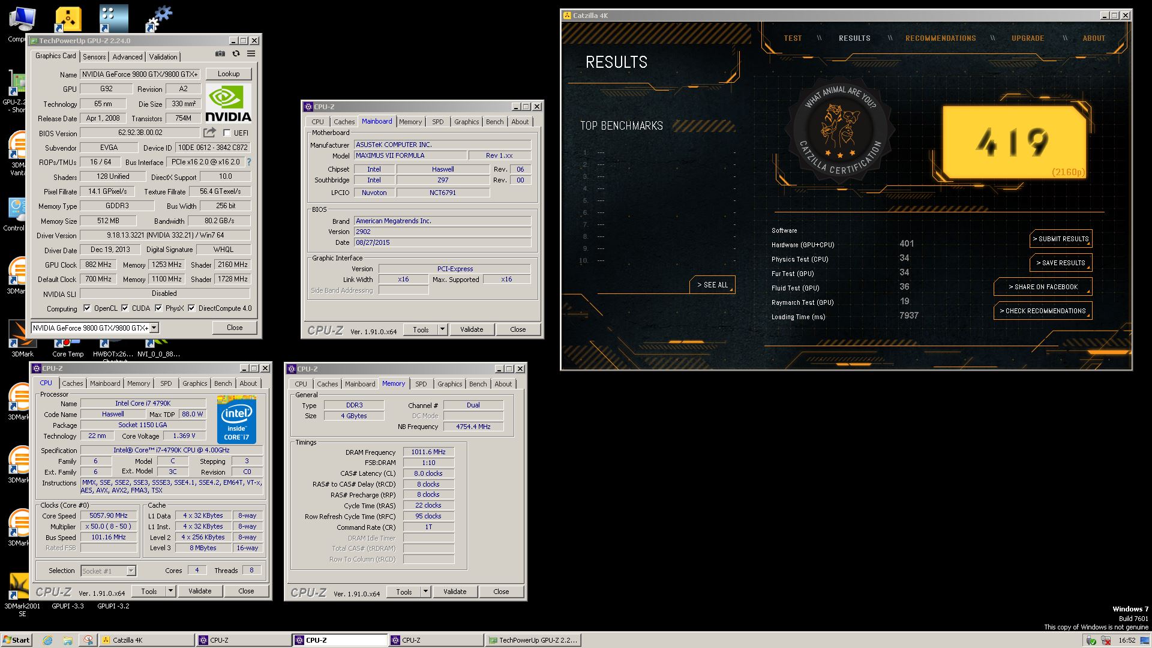1152x648 pixels.
Task: Go to TEST section in Catzilla
Action: tap(793, 38)
